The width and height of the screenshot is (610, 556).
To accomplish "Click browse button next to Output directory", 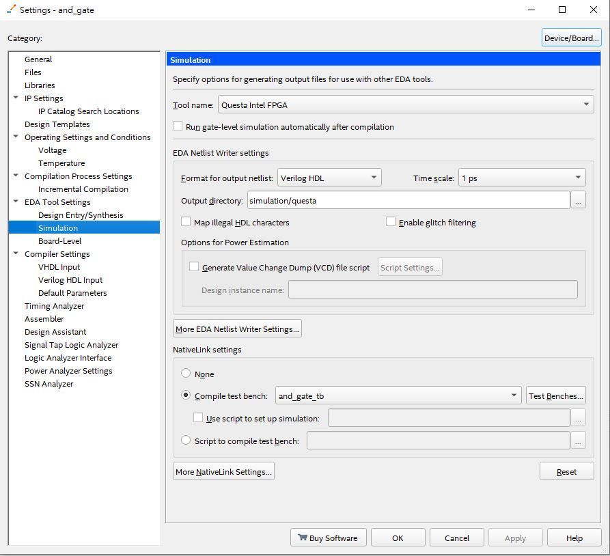I will (x=578, y=200).
